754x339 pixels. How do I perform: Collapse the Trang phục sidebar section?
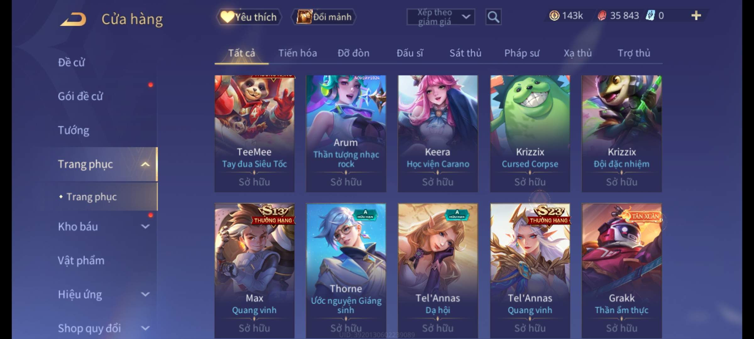(145, 164)
